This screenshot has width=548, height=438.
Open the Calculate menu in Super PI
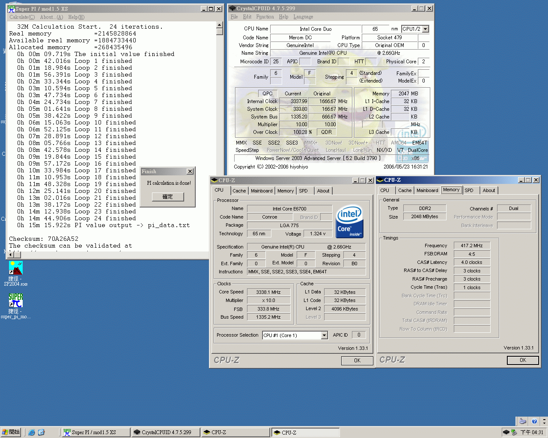[21, 17]
